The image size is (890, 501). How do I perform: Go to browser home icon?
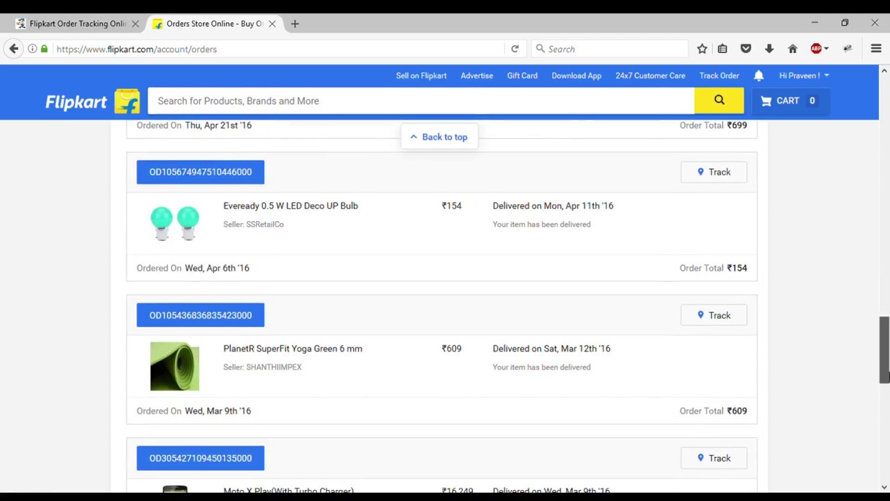click(x=793, y=49)
